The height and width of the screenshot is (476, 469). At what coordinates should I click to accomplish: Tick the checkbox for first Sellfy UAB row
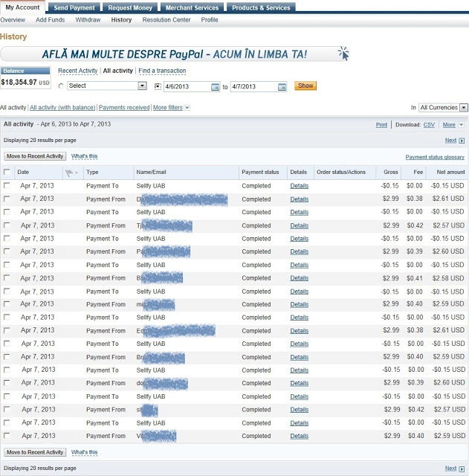[x=7, y=185]
